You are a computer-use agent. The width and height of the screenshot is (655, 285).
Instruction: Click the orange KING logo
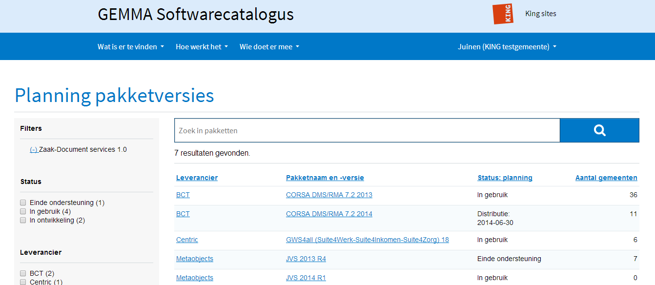[x=503, y=14]
